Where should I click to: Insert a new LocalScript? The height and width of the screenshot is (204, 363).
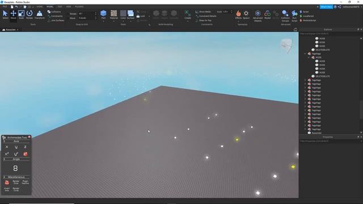[x=307, y=16]
